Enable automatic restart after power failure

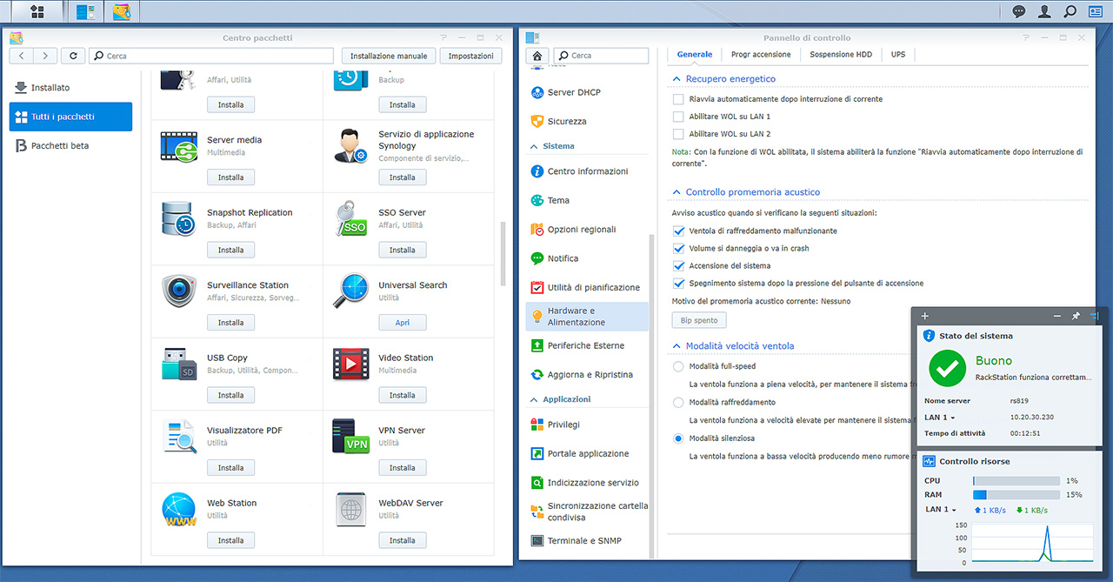(679, 99)
